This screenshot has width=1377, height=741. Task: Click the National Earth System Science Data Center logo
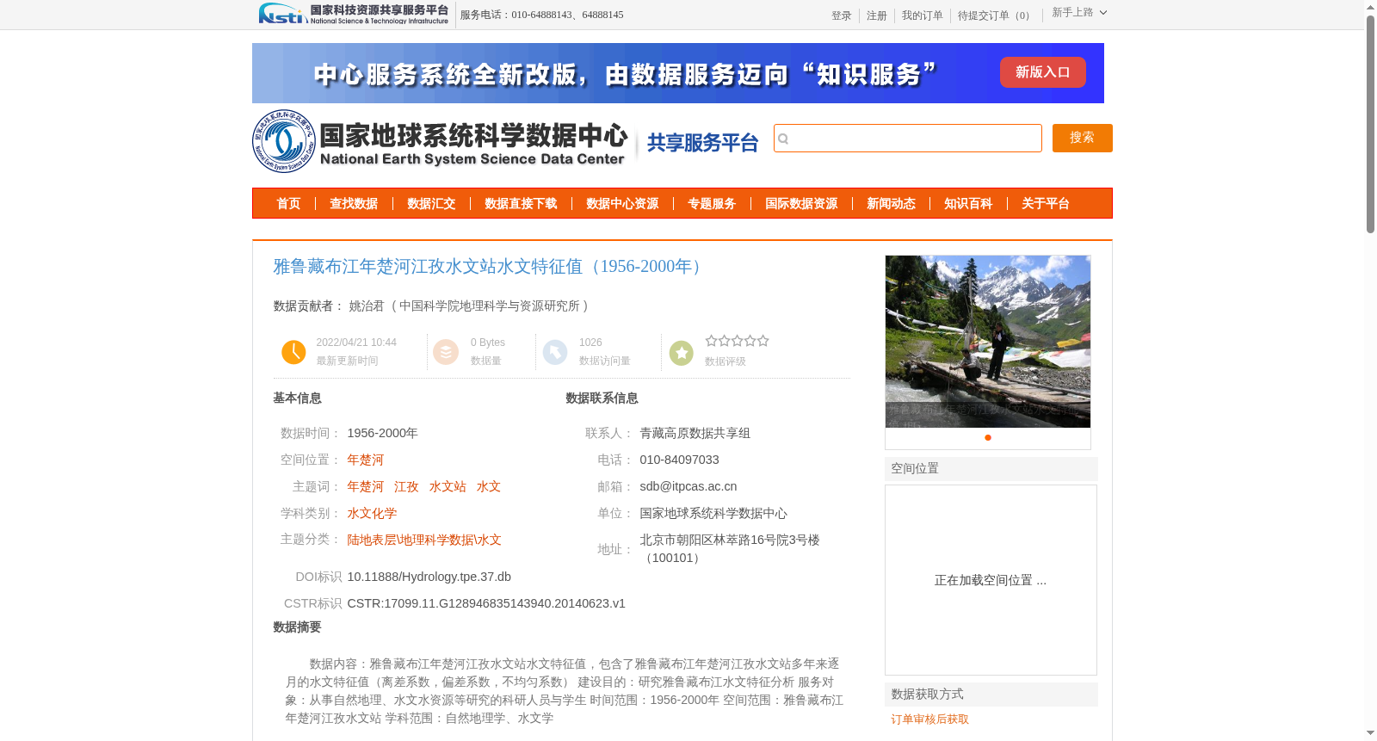coord(441,141)
